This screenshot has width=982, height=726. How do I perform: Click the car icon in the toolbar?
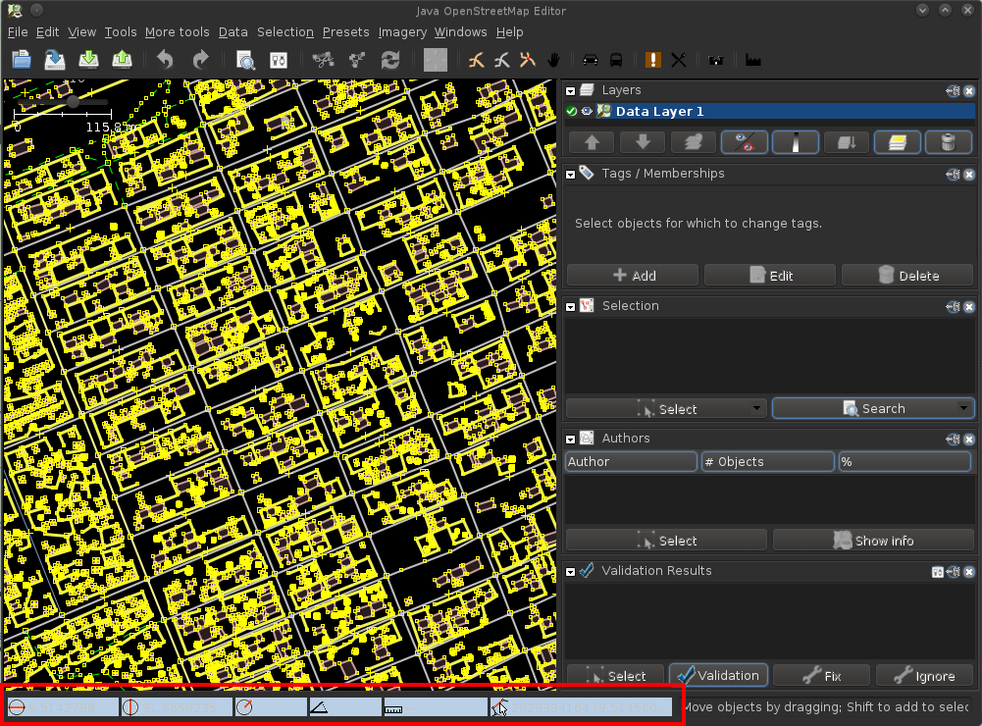(590, 60)
